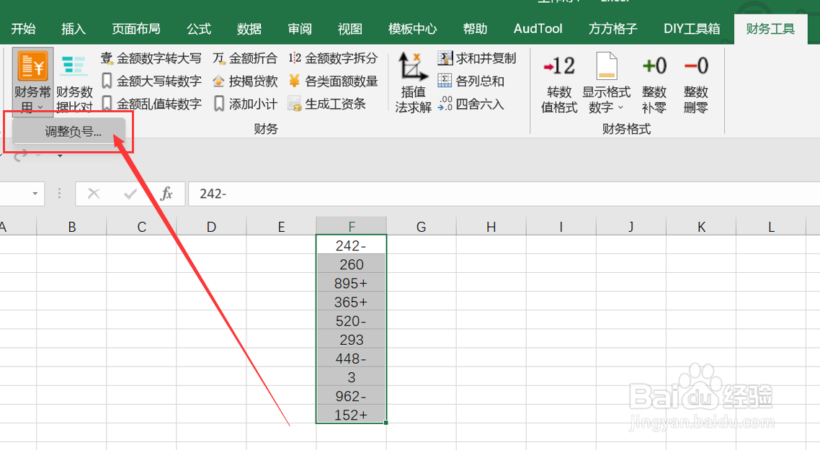
Task: Use the 整数补零 tool
Action: click(x=654, y=79)
